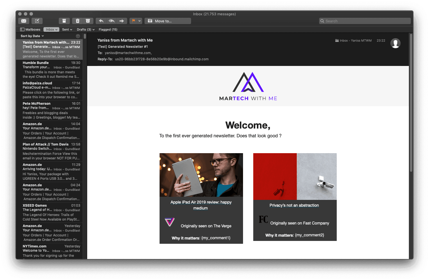Click the sender name Yaniss from Martech with Me

125,40
